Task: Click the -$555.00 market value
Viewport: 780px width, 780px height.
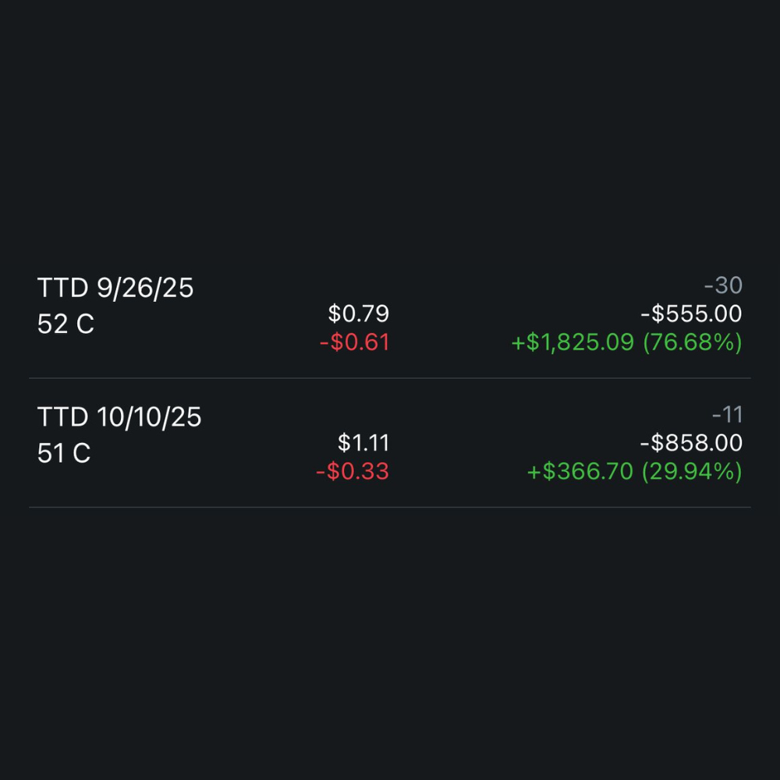Action: [x=691, y=314]
